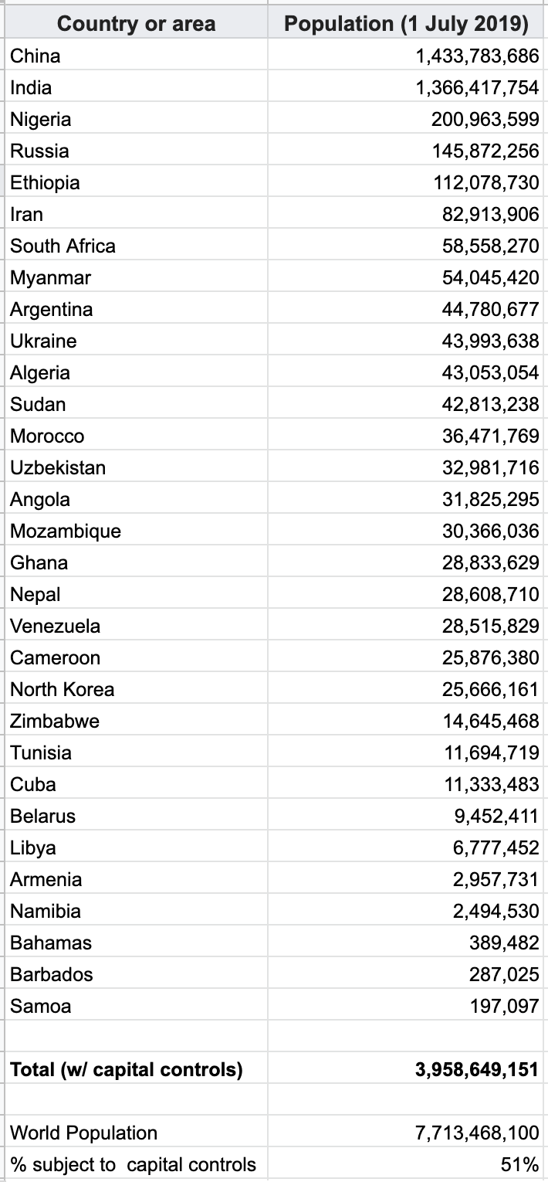548x1182 pixels.
Task: Select the South Africa cell
Action: tap(136, 245)
